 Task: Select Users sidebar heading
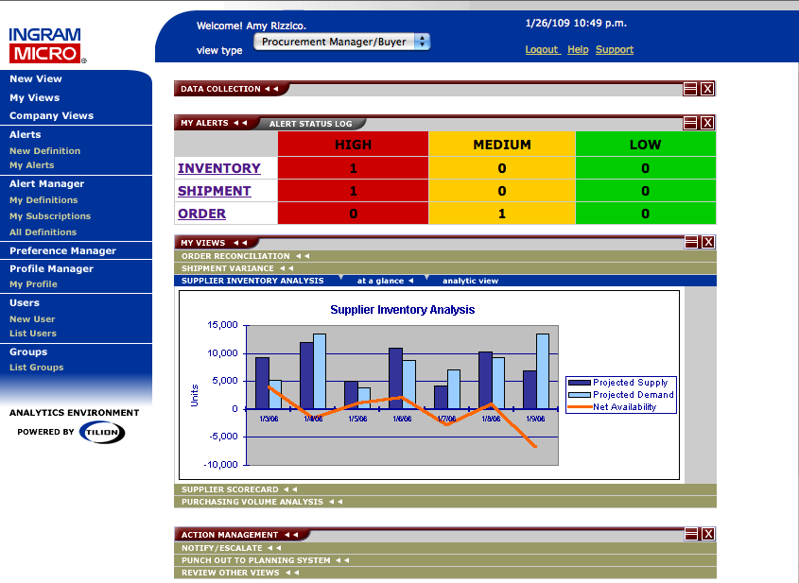25,302
